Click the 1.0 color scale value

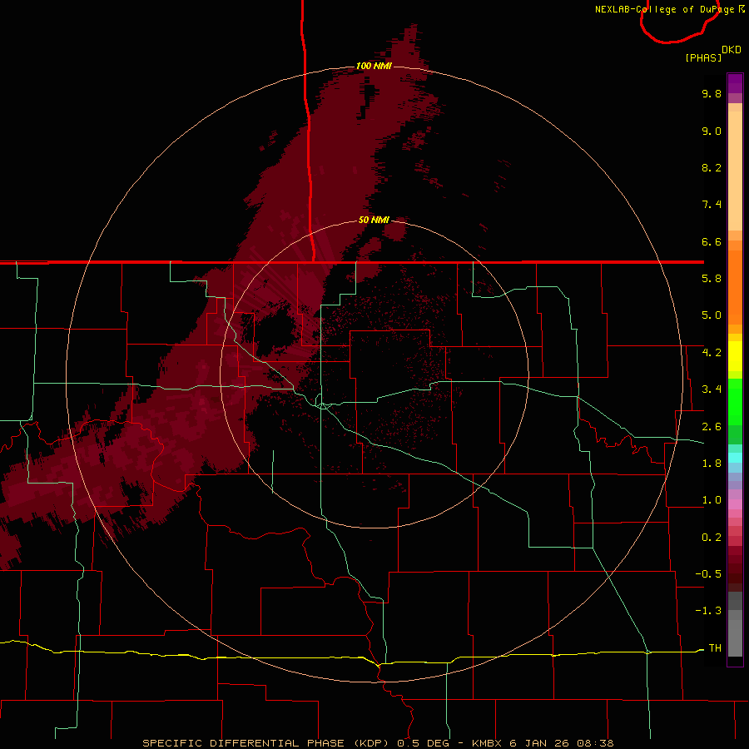pyautogui.click(x=712, y=500)
